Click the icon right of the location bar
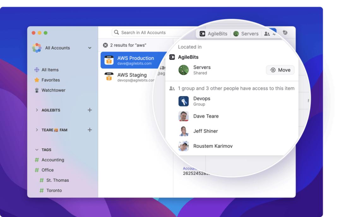This screenshot has height=217, width=341. [285, 32]
